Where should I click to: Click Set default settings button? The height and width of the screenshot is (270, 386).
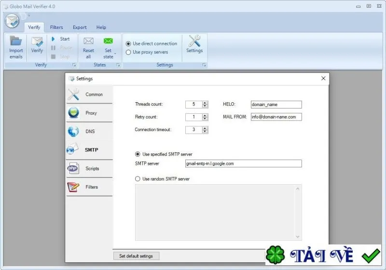136,256
